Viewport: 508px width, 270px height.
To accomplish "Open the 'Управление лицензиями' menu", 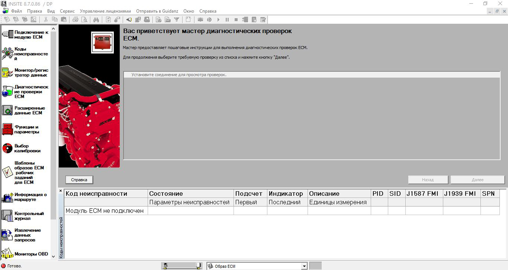I will tap(105, 11).
